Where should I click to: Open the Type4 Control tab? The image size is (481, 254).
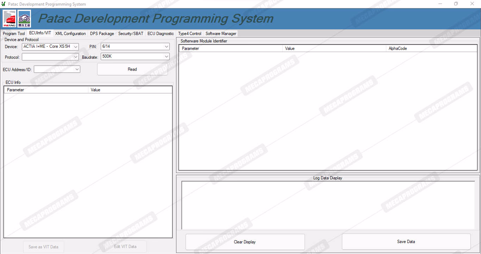click(190, 34)
